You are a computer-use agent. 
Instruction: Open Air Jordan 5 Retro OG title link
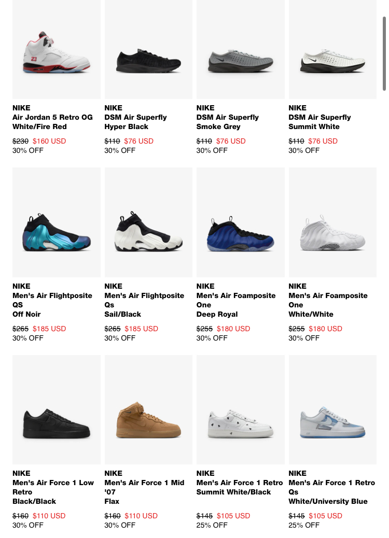click(x=52, y=122)
